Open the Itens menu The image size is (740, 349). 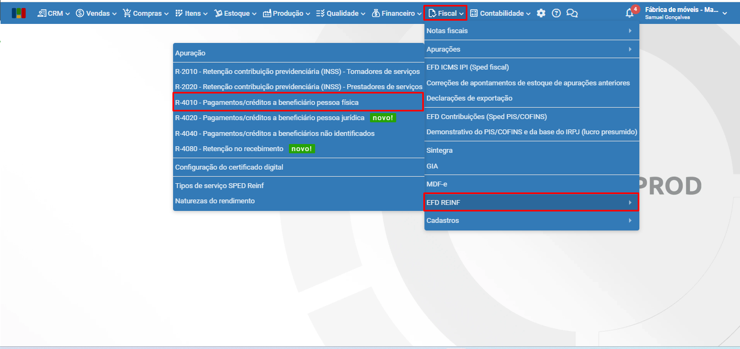192,13
